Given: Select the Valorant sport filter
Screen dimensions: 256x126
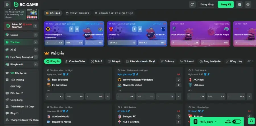Looking at the screenshot, I should tap(186, 61).
